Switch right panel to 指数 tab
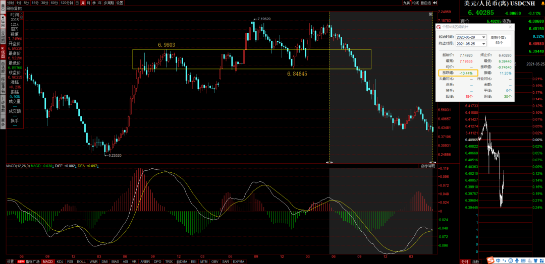 [x=476, y=261]
